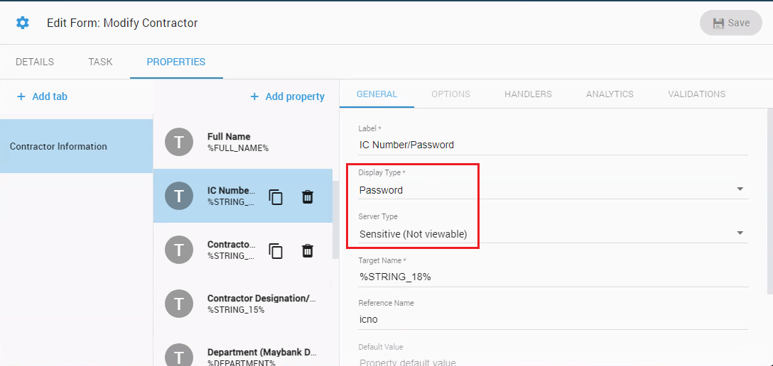Duplicate the IC Number property
The width and height of the screenshot is (773, 366).
tap(276, 196)
